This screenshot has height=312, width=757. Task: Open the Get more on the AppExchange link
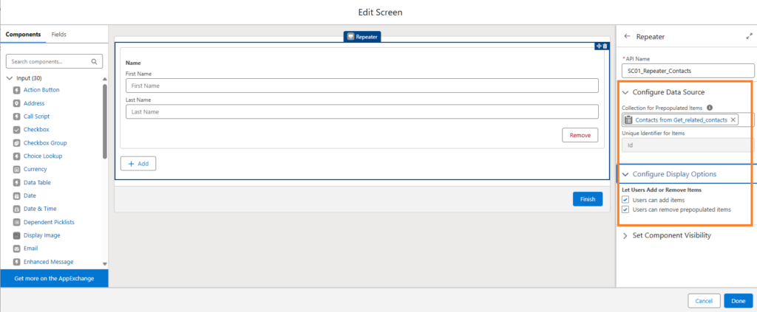(x=54, y=278)
